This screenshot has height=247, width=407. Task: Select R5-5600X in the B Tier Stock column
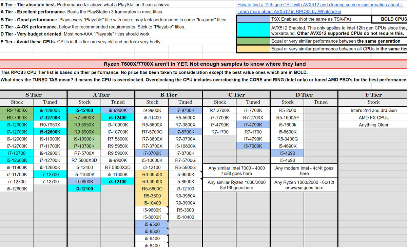point(152,125)
